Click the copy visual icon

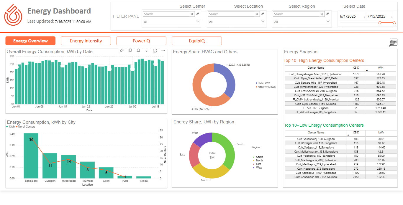pyautogui.click(x=130, y=51)
